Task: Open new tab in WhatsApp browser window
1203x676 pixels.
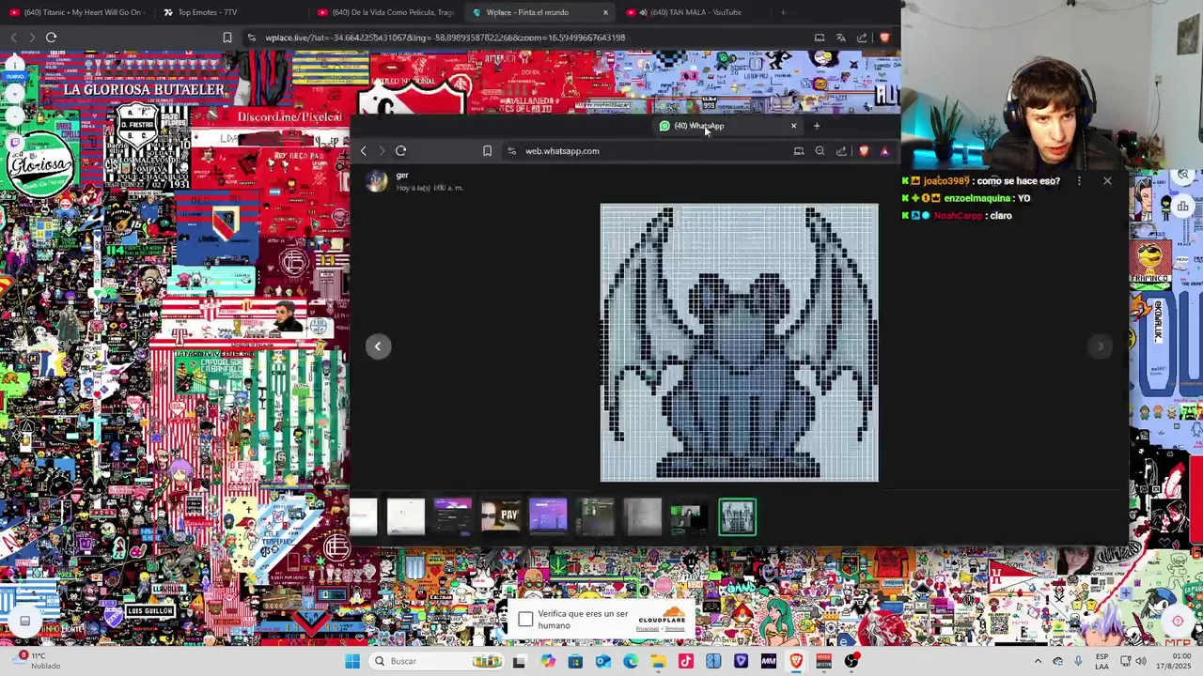Action: tap(816, 126)
